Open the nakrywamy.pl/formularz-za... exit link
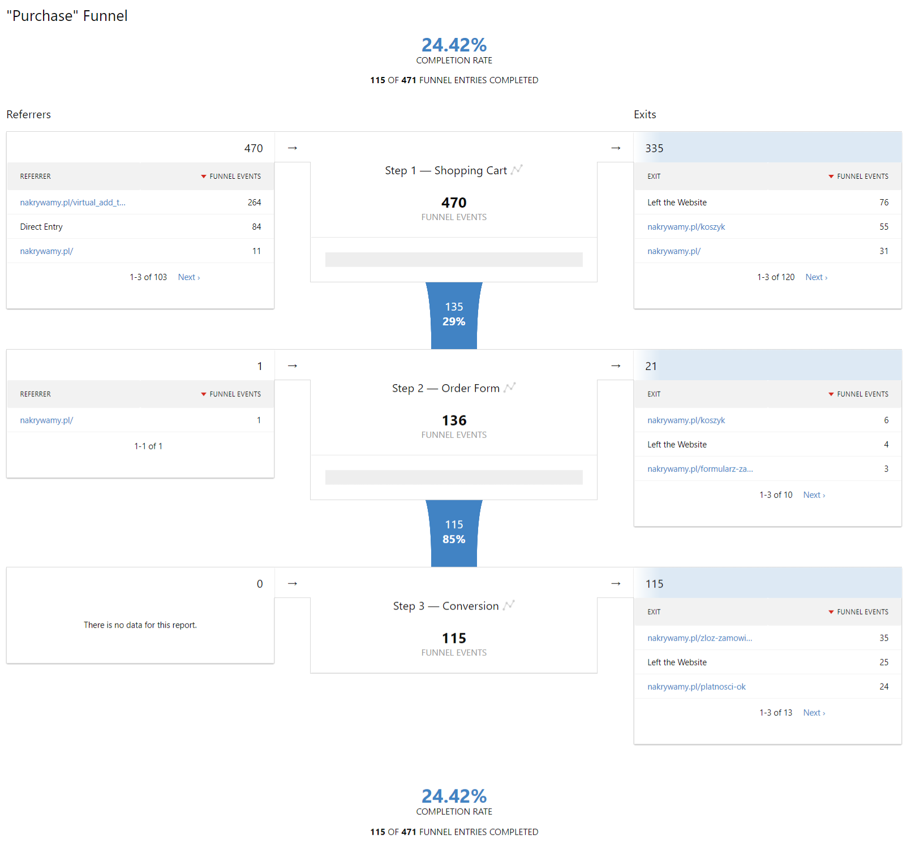 pos(700,469)
